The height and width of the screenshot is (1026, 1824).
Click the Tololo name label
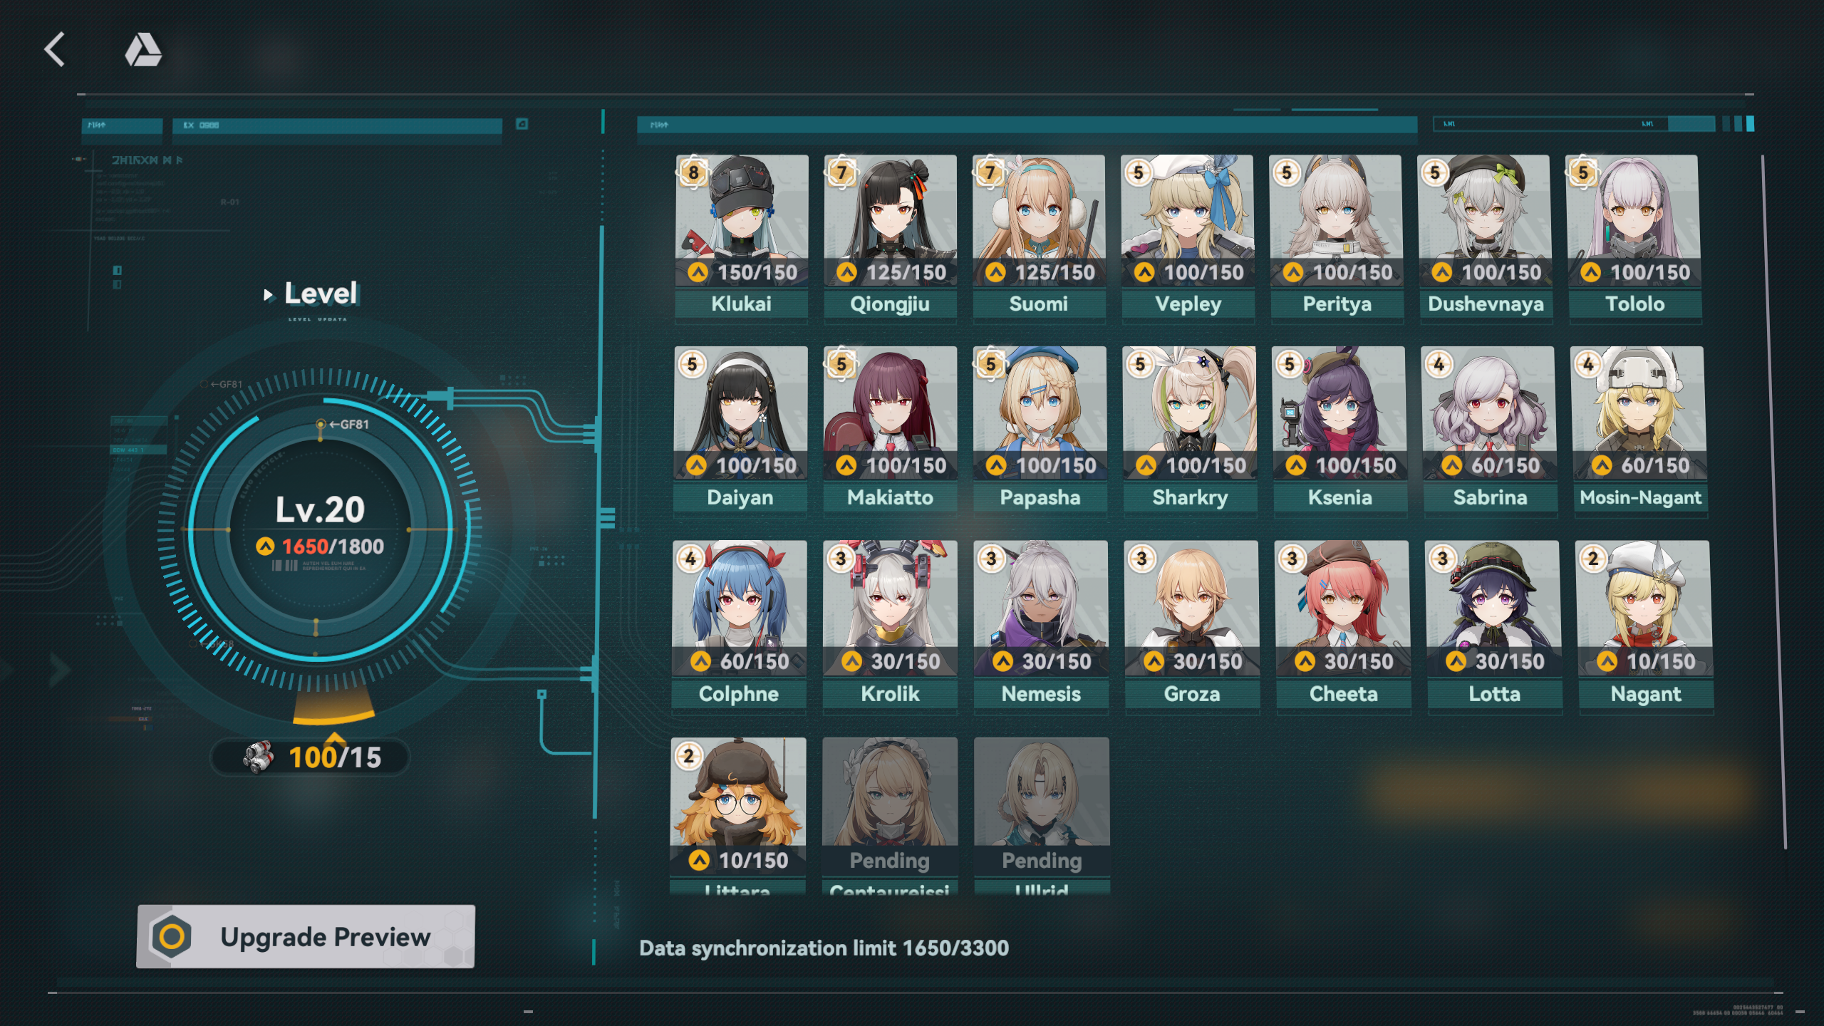pos(1634,304)
